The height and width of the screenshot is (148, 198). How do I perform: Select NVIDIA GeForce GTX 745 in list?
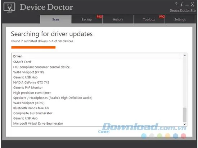pyautogui.click(x=31, y=82)
